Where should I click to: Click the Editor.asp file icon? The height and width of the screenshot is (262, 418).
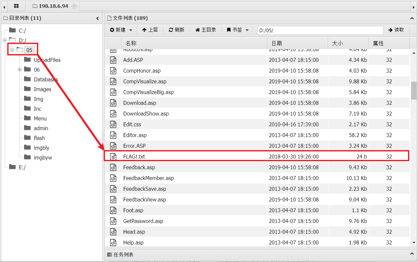point(113,135)
